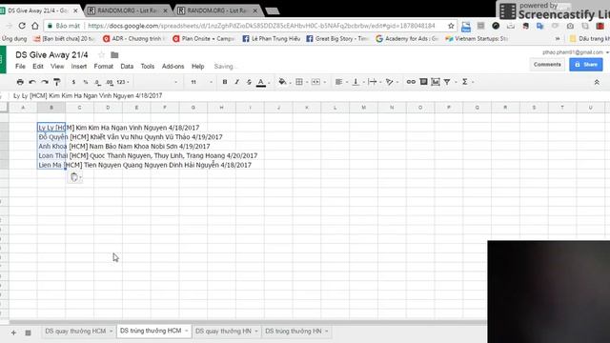
Task: Switch to DS quay thưởng HCM sheet
Action: click(x=75, y=331)
